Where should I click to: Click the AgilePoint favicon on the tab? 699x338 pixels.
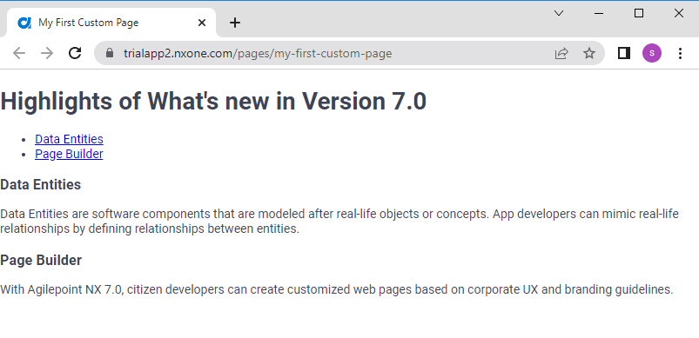point(24,23)
